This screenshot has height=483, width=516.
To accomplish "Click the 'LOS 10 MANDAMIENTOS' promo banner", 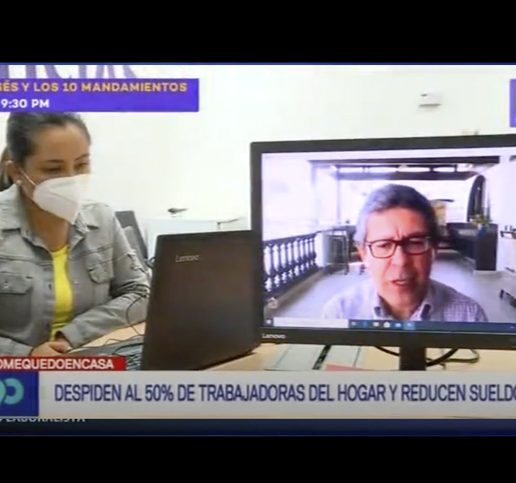I will [x=99, y=95].
